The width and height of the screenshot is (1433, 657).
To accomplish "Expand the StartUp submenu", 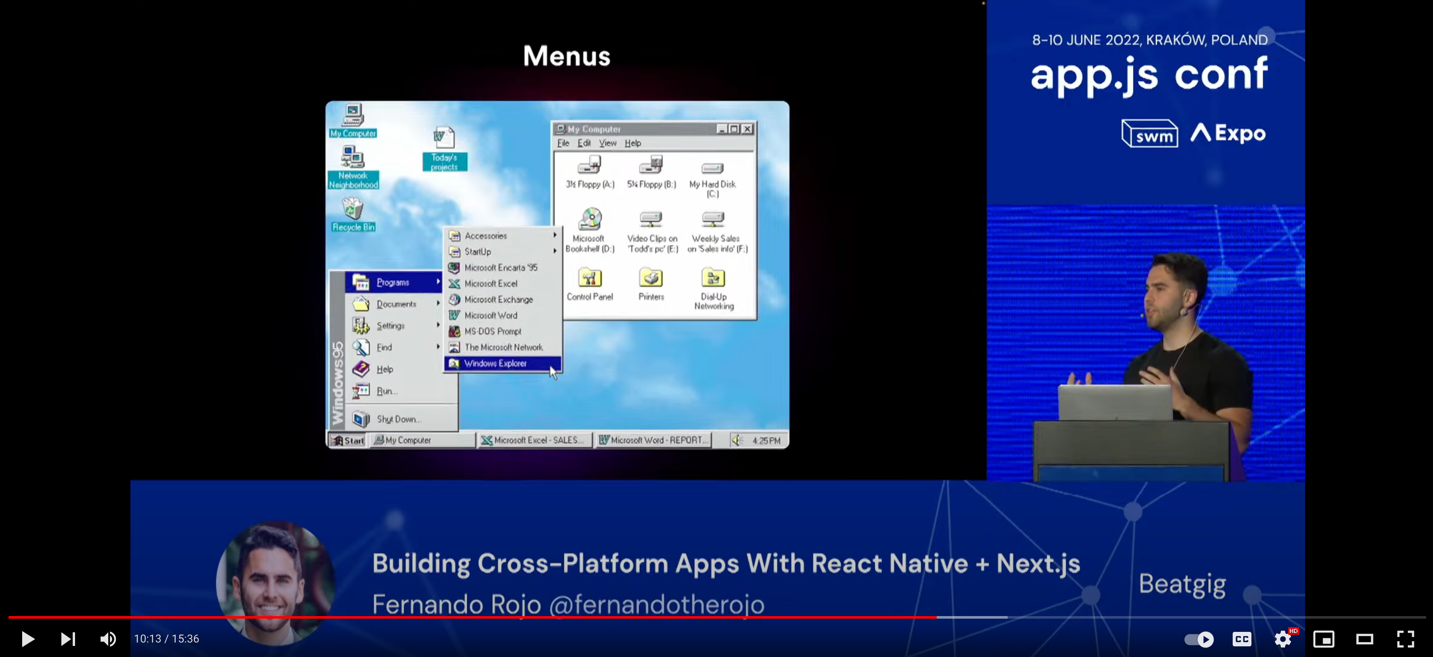I will click(503, 251).
